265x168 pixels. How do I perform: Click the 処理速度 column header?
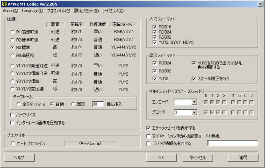98,24
